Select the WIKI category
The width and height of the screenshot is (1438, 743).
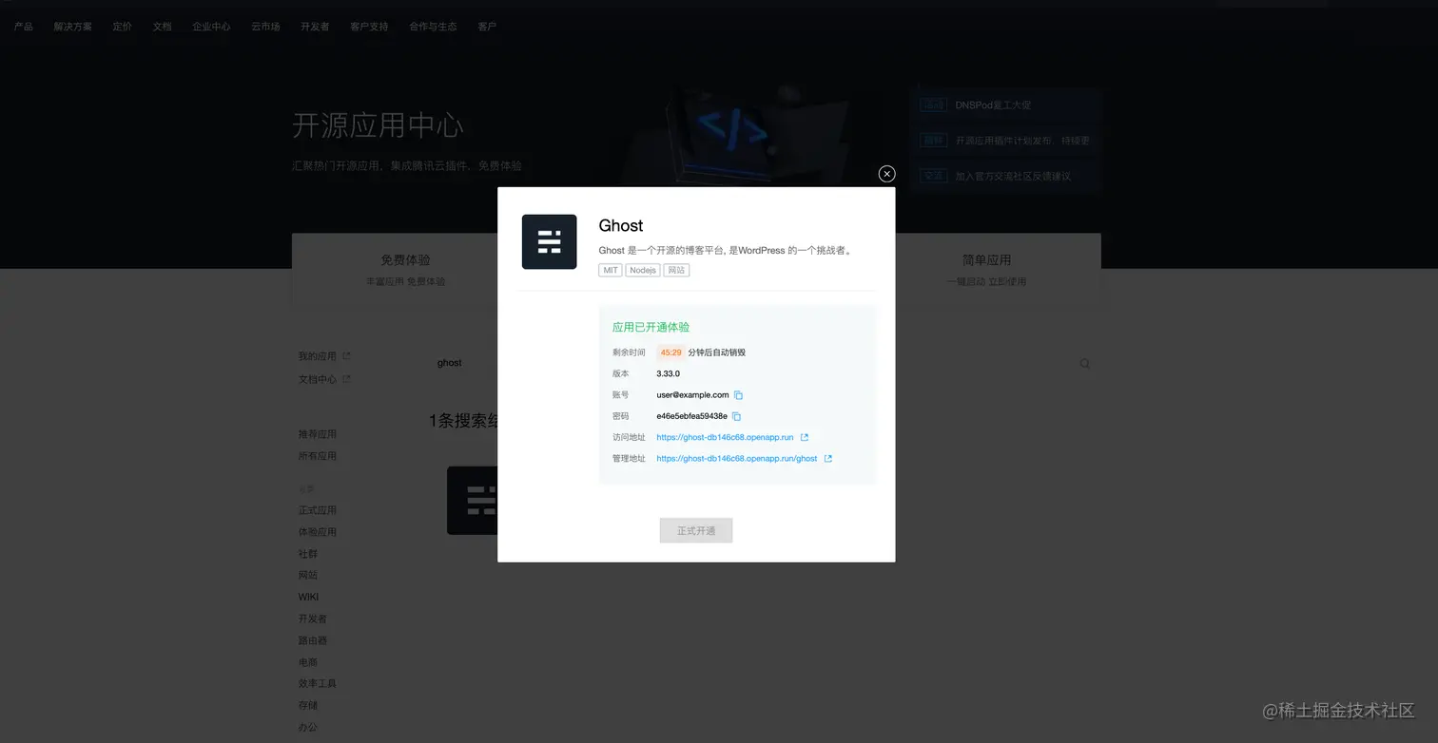point(308,598)
